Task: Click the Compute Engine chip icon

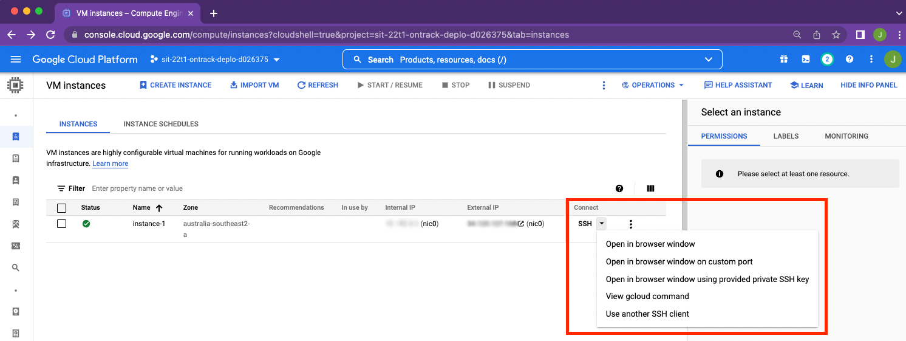Action: (16, 85)
